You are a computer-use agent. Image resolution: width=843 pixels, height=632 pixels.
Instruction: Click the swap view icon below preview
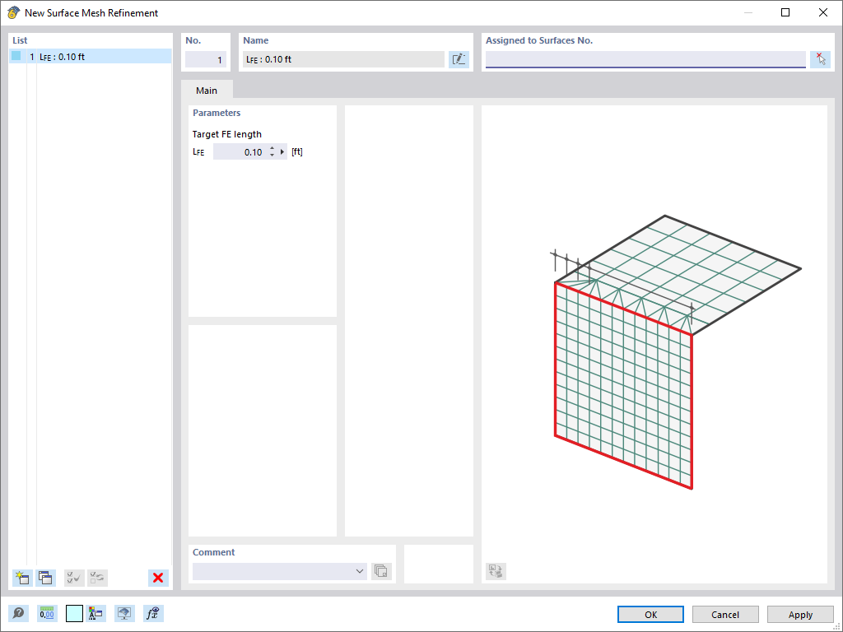click(496, 570)
